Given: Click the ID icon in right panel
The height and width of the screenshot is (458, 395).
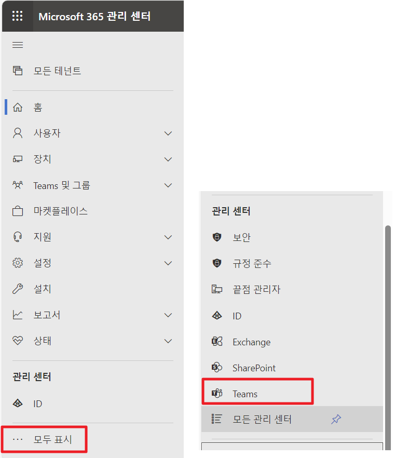Looking at the screenshot, I should pyautogui.click(x=217, y=316).
